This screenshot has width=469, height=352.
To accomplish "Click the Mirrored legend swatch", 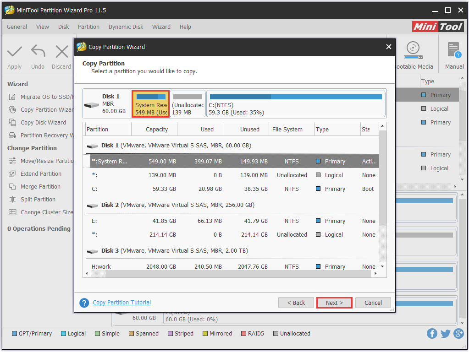I will tap(205, 334).
